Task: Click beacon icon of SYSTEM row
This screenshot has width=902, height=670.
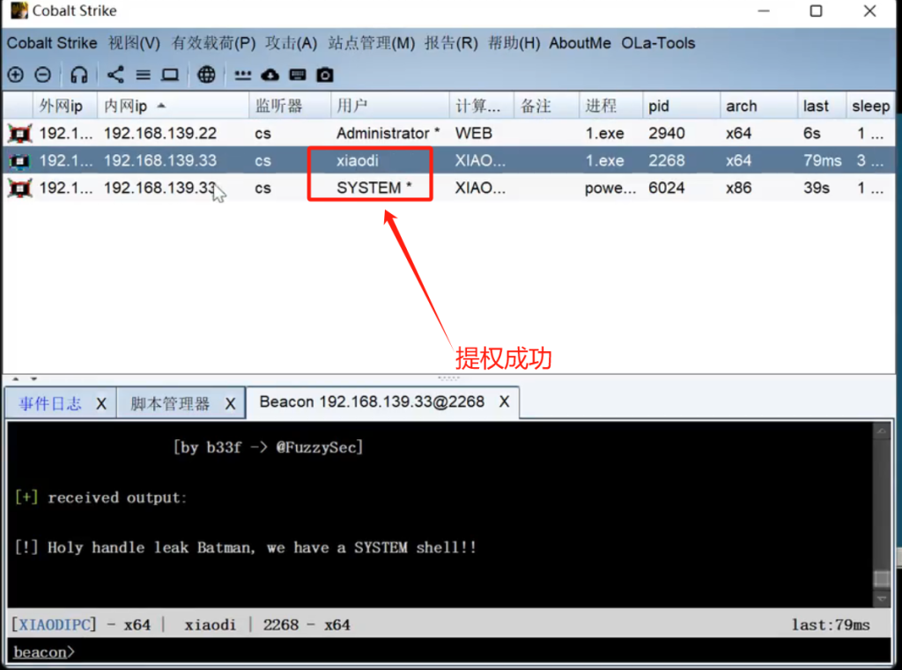Action: tap(19, 188)
